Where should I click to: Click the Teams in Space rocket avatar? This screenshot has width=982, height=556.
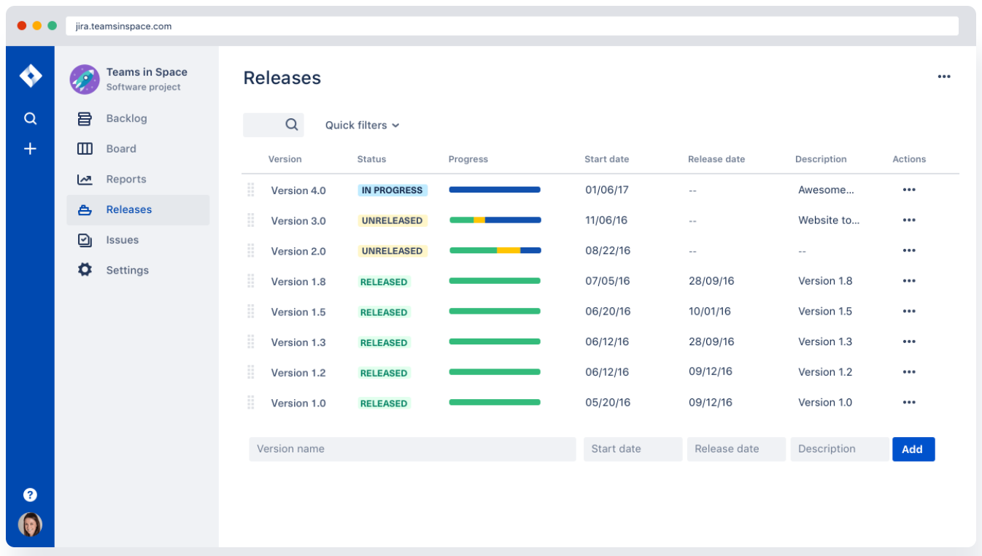click(x=85, y=79)
